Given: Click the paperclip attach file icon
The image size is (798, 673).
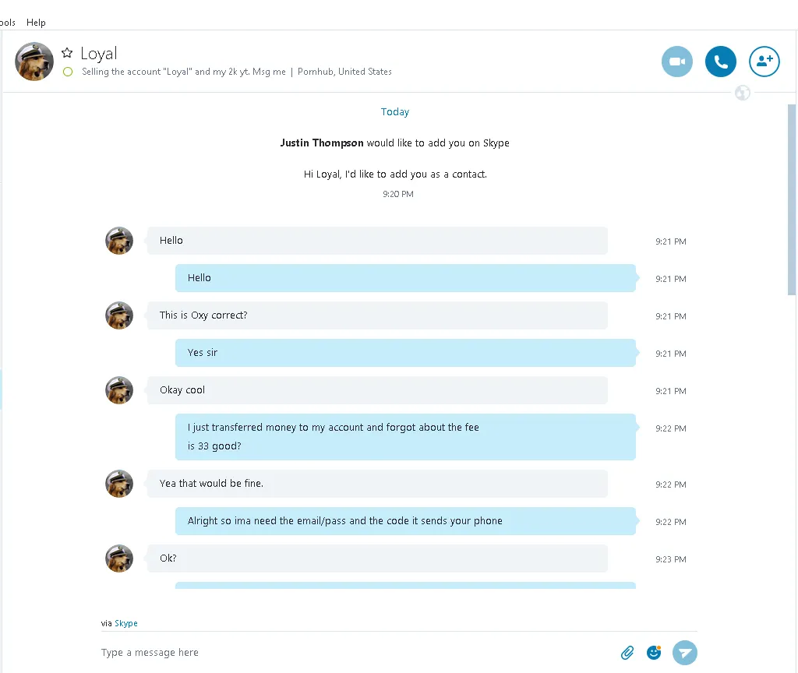Looking at the screenshot, I should coord(627,653).
